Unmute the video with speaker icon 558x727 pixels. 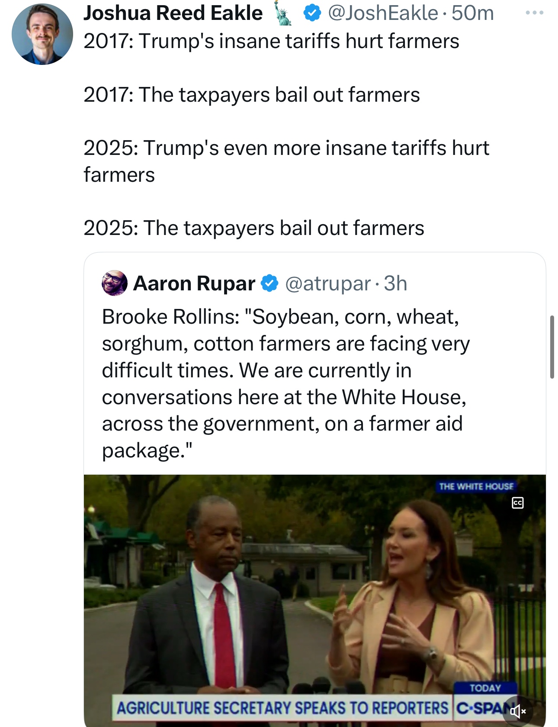pos(517,711)
